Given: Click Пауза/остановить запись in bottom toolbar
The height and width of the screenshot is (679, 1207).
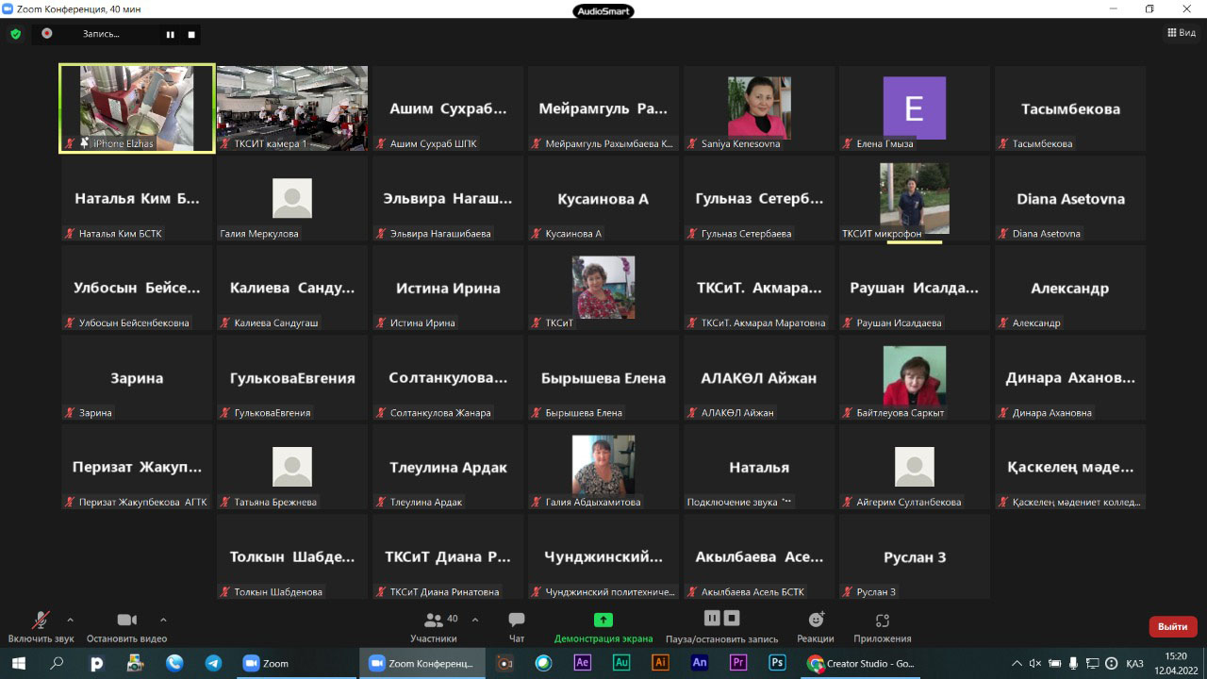Looking at the screenshot, I should point(722,627).
